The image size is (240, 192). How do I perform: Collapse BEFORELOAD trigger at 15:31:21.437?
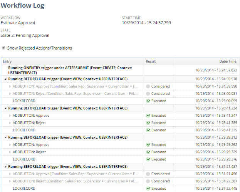point(5,167)
